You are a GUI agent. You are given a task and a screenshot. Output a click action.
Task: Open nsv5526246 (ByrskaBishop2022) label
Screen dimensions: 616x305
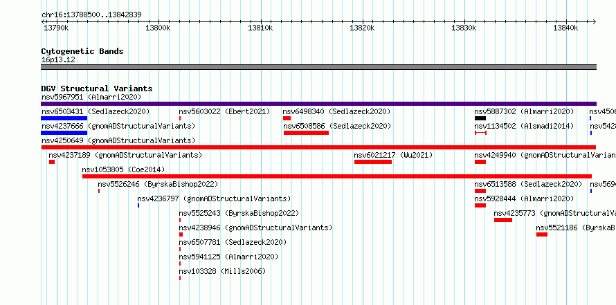[x=158, y=184]
